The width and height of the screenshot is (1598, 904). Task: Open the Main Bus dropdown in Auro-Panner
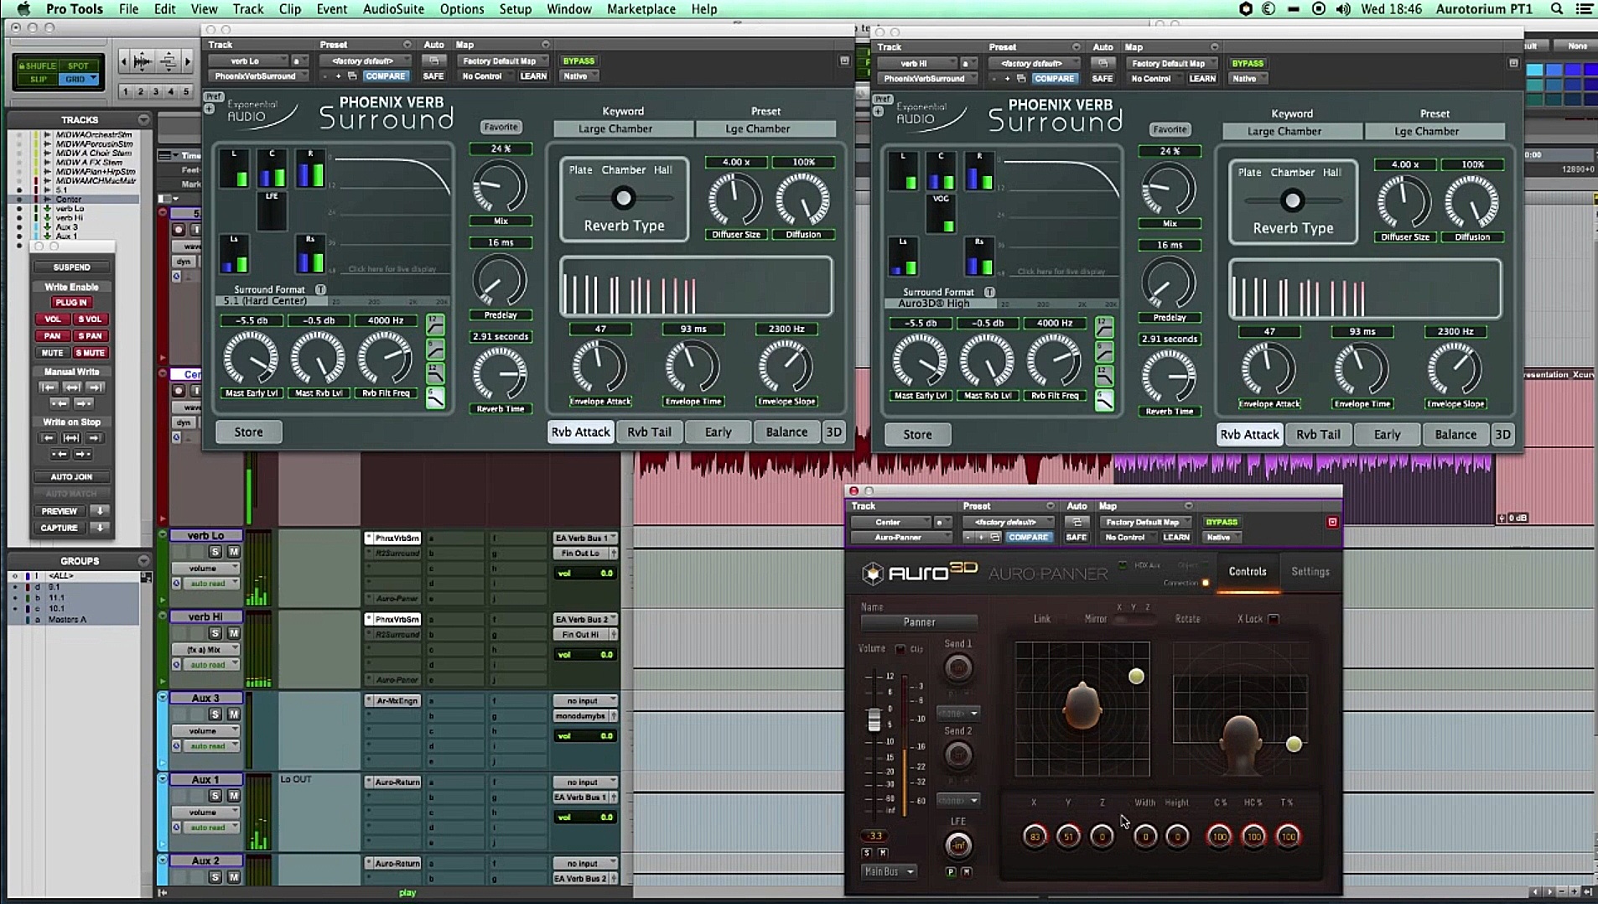coord(889,872)
